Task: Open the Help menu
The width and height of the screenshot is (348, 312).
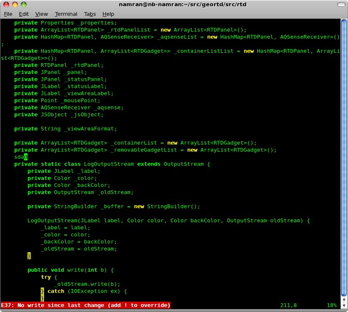Action: (108, 14)
